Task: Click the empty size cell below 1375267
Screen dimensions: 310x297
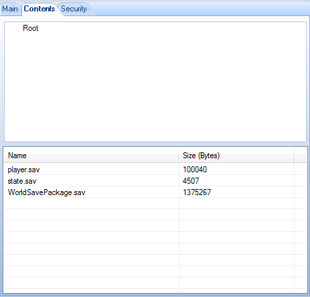Action: (x=236, y=203)
